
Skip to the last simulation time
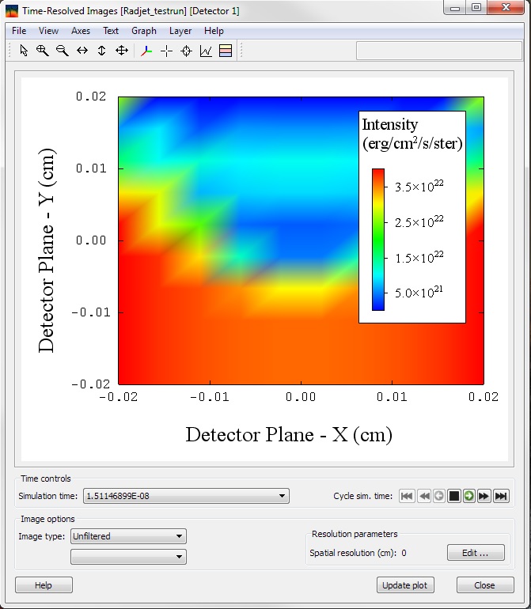[x=501, y=496]
